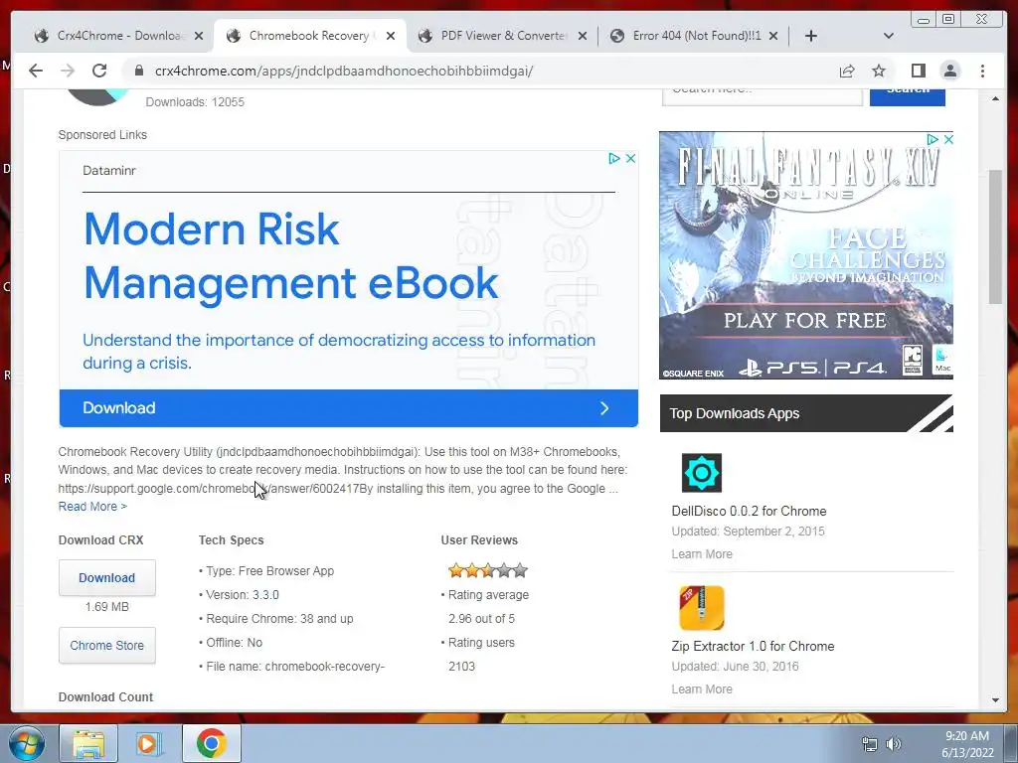Click the vertical scrollbar thumb
This screenshot has height=763, width=1018.
pos(995,236)
